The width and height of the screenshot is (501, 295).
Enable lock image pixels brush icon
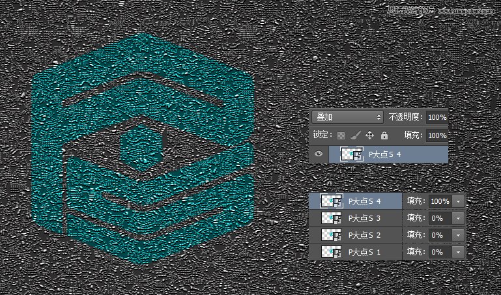tap(355, 135)
